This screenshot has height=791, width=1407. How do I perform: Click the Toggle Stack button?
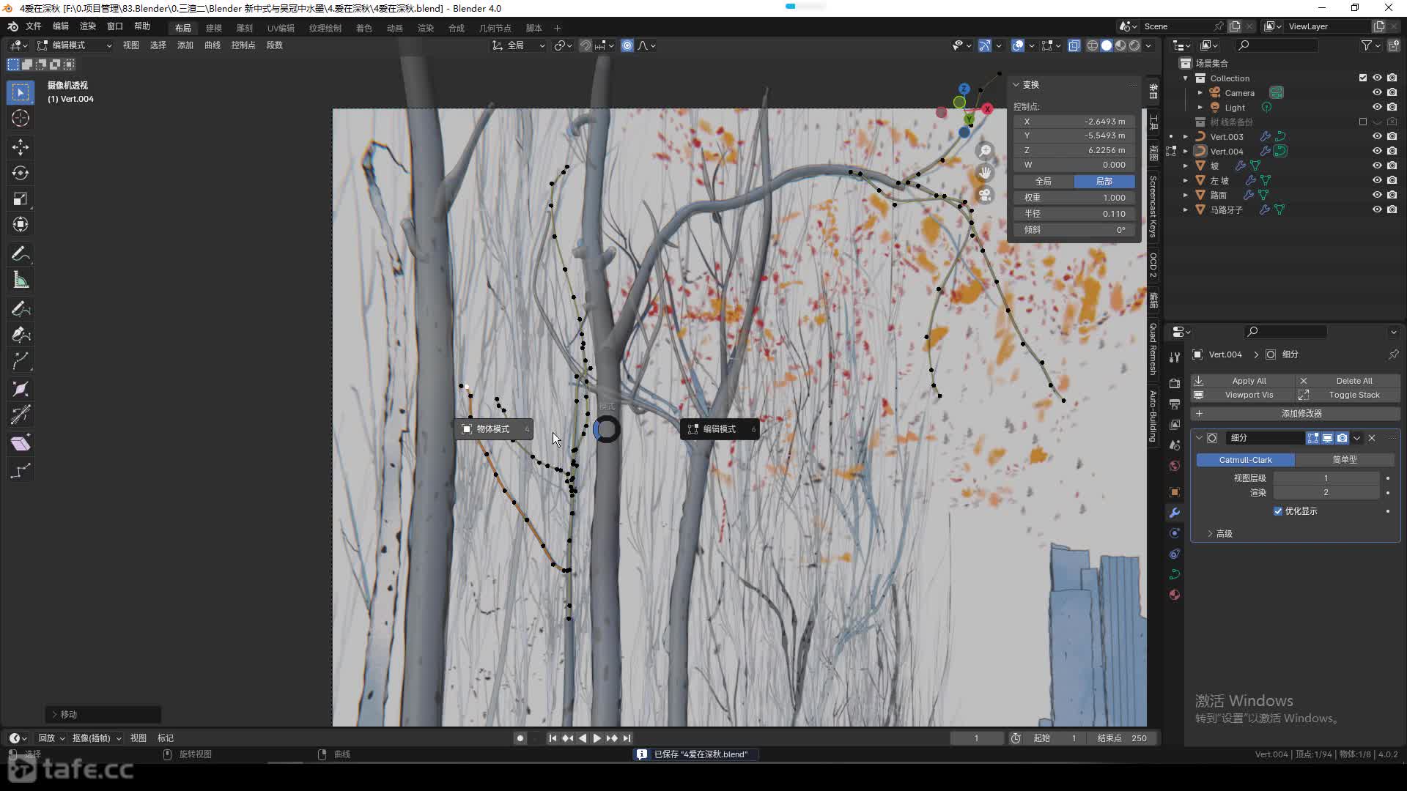(x=1348, y=395)
